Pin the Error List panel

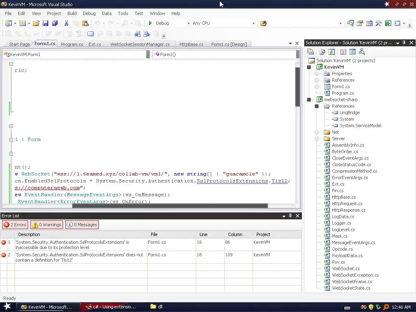click(290, 216)
